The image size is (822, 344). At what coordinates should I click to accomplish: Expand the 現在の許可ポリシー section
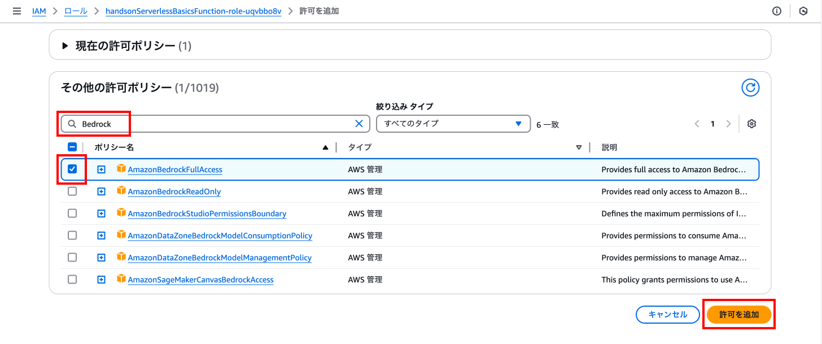pyautogui.click(x=65, y=46)
